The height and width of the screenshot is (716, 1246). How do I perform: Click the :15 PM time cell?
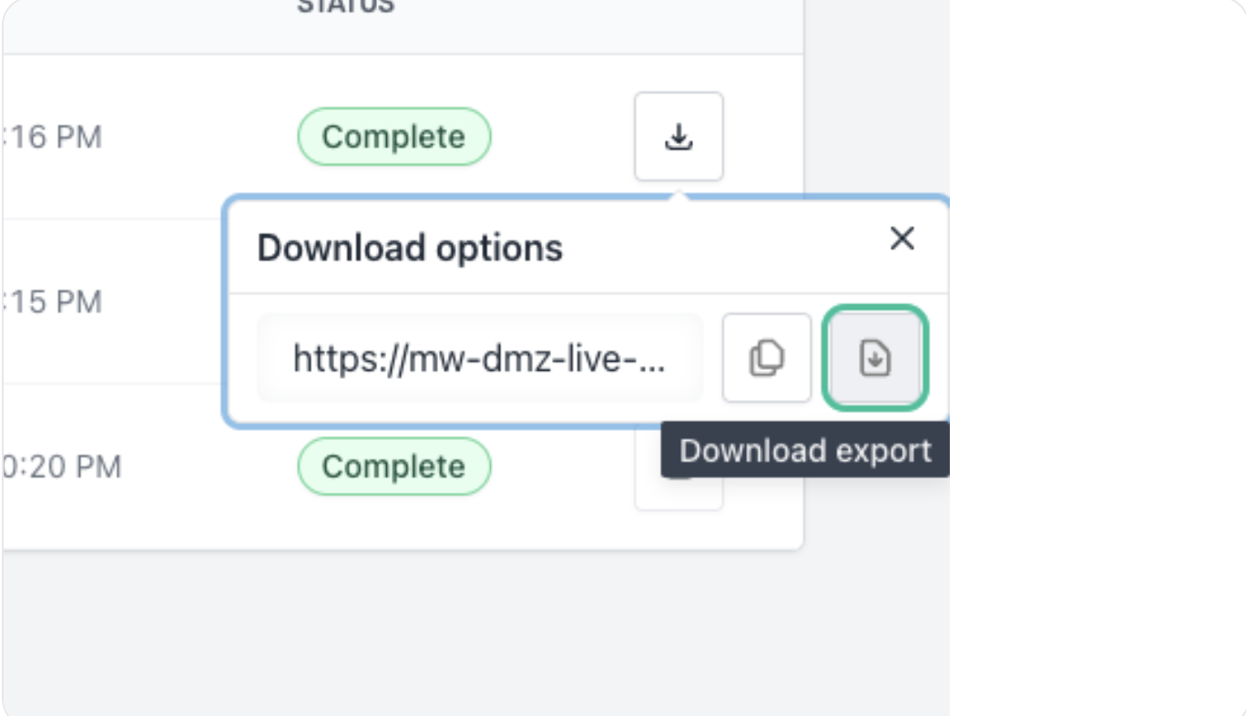(53, 302)
